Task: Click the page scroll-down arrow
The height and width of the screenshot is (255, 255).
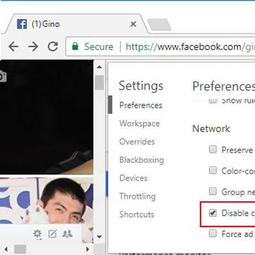Action: (99, 237)
